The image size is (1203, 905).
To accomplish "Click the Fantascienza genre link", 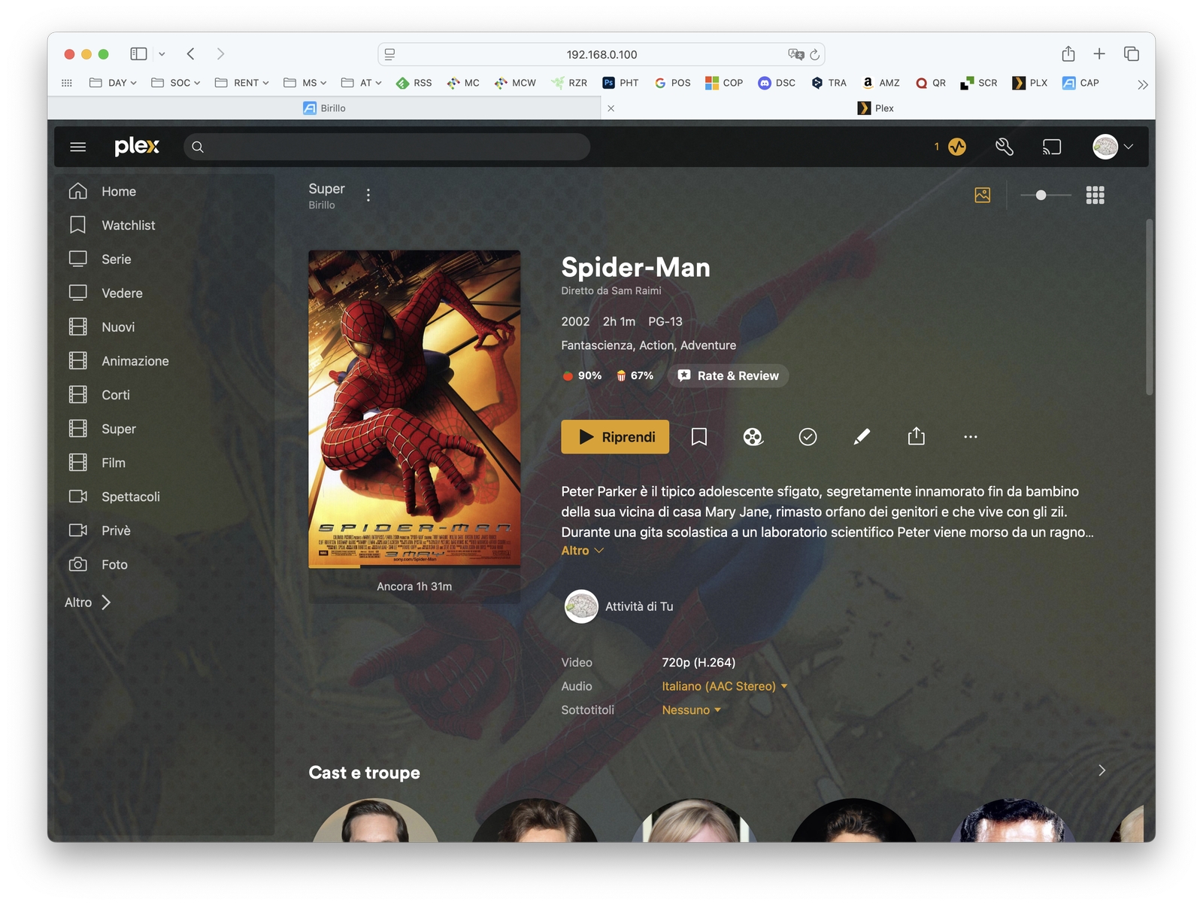I will point(597,345).
